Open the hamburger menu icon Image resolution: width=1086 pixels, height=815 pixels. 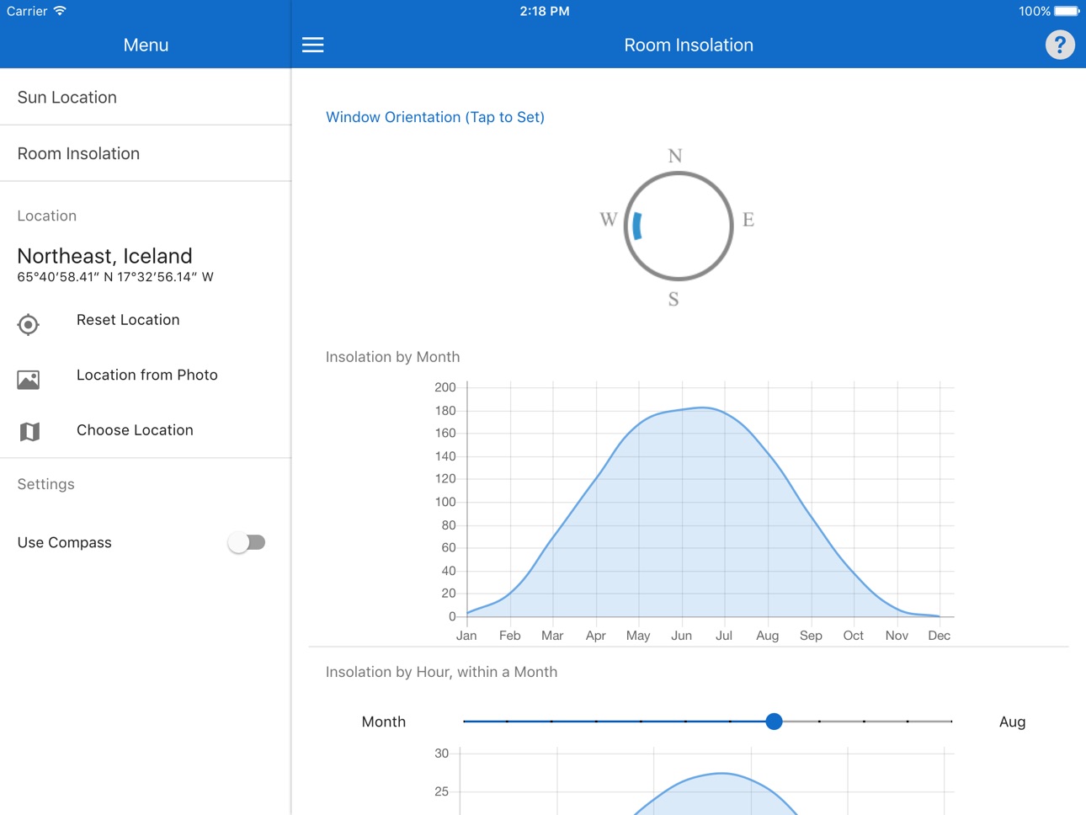point(312,45)
